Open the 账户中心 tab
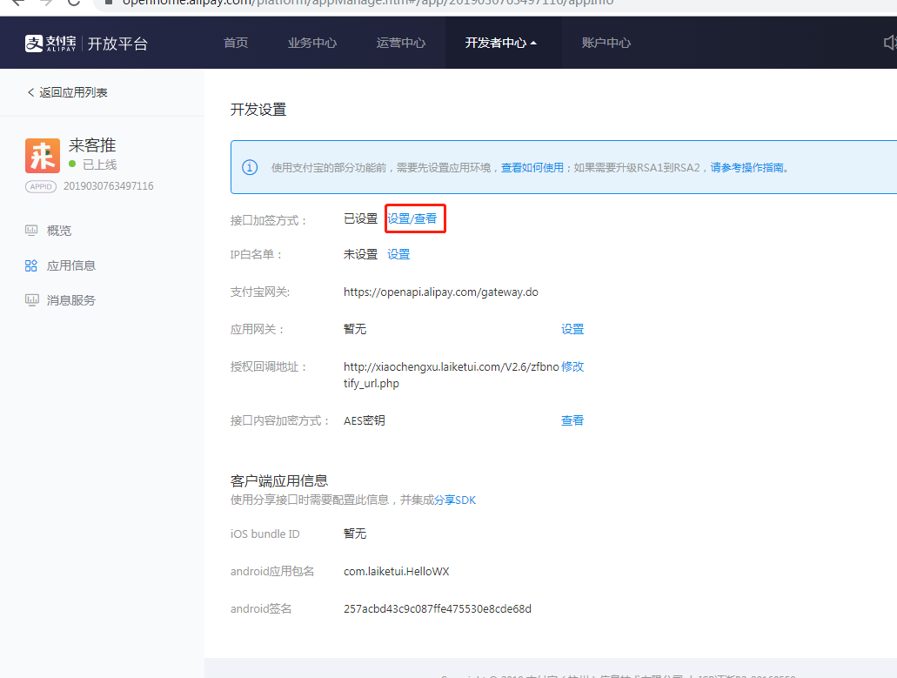This screenshot has width=897, height=678. point(606,43)
